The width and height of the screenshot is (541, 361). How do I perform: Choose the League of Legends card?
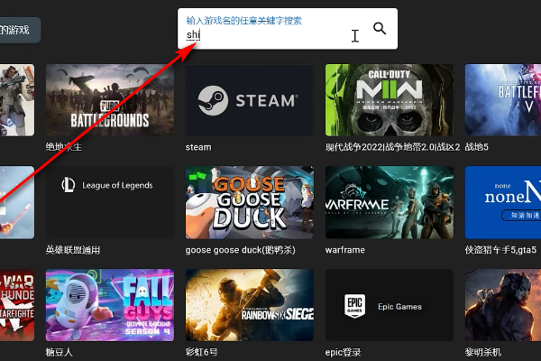[110, 202]
